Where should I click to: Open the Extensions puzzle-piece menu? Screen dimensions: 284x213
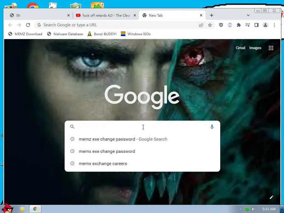coord(239,25)
